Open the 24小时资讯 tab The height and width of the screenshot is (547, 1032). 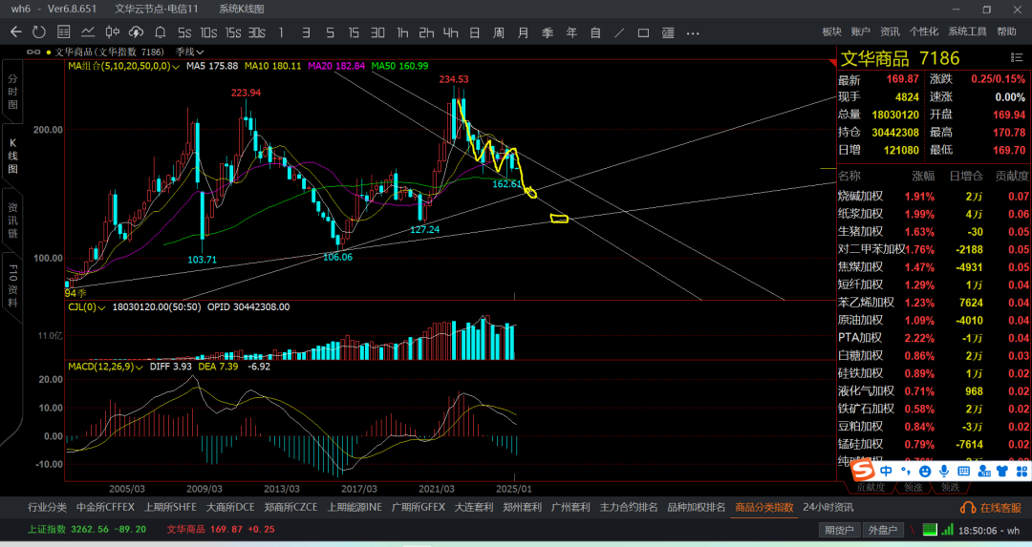tap(828, 507)
